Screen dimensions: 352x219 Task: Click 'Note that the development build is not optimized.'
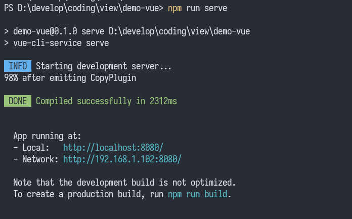tap(124, 183)
